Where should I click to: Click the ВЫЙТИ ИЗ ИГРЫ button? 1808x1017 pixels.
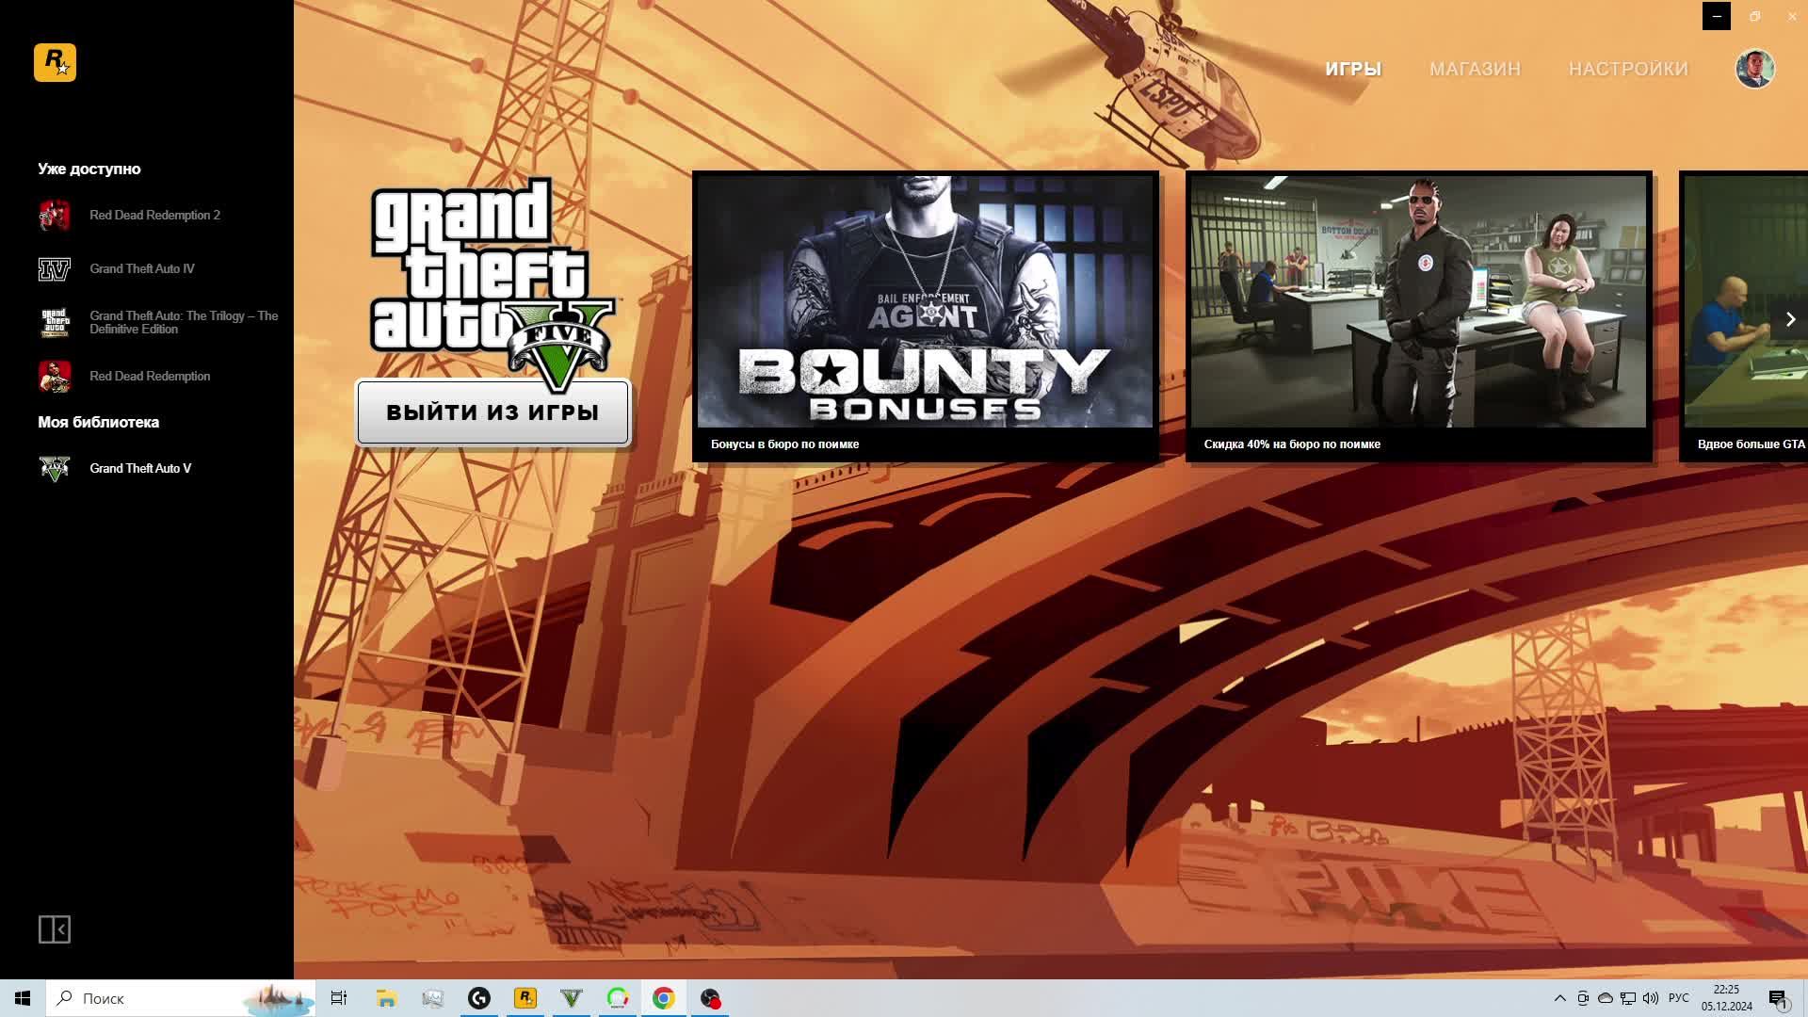(492, 412)
